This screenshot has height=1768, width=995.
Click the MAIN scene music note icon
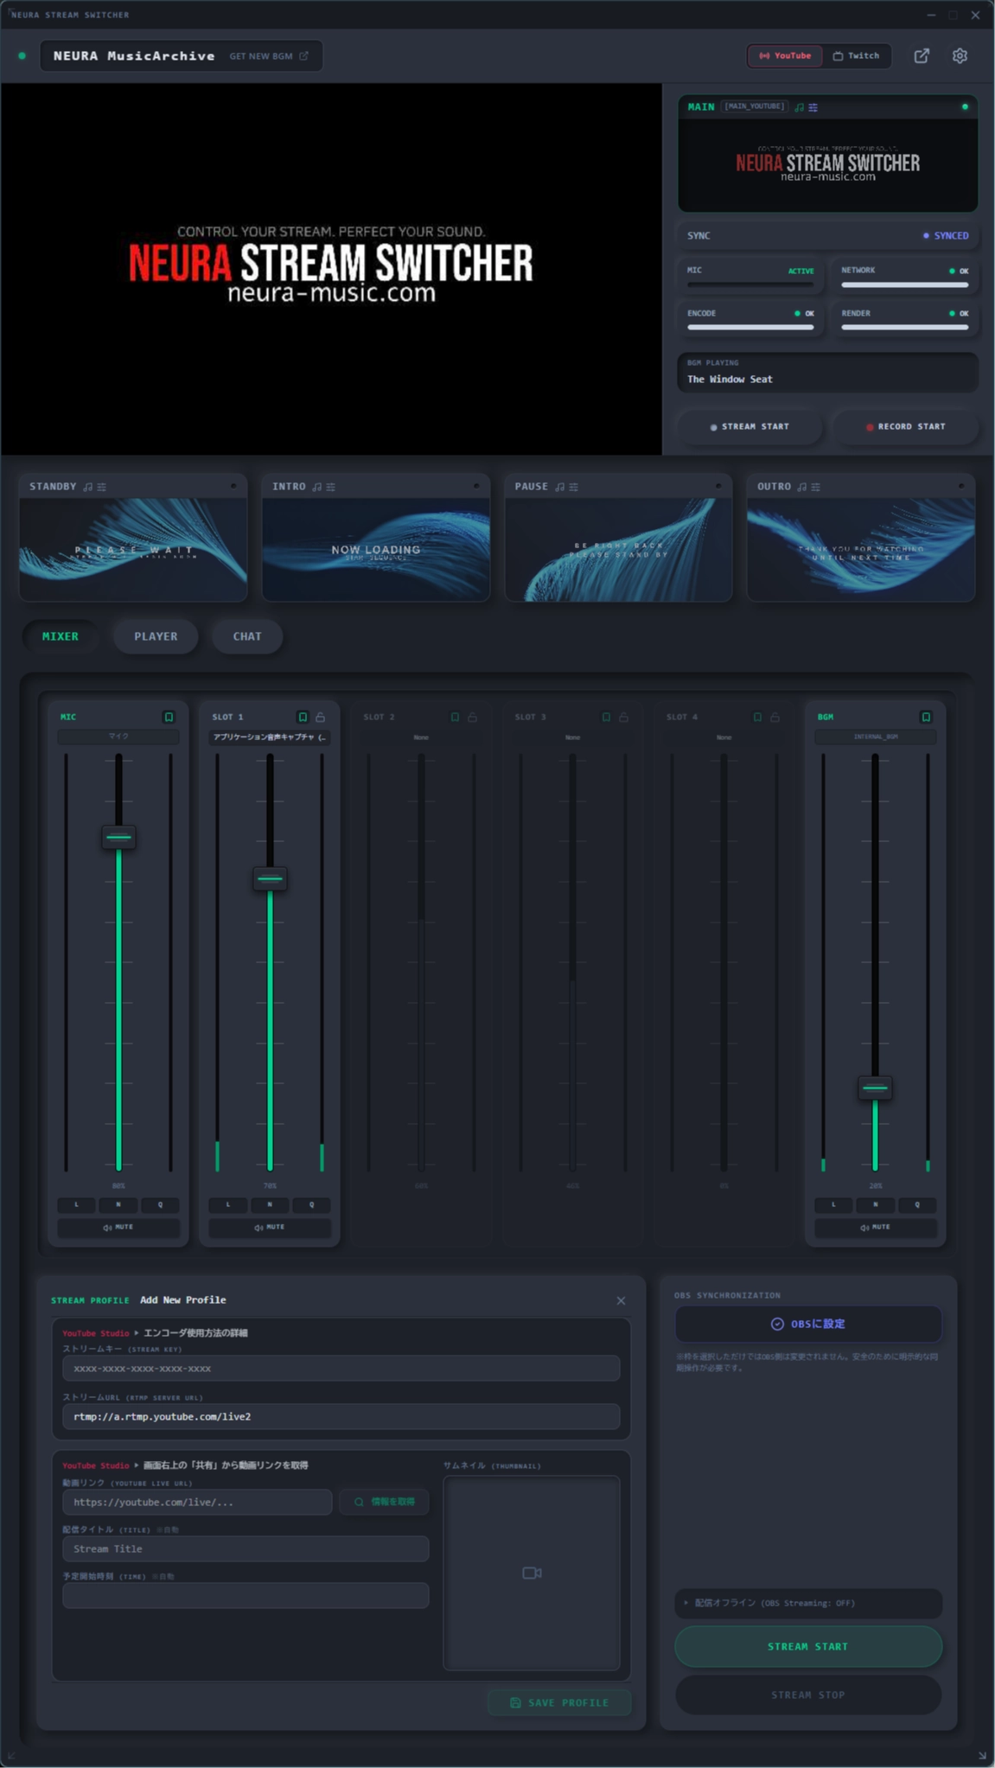click(x=800, y=107)
